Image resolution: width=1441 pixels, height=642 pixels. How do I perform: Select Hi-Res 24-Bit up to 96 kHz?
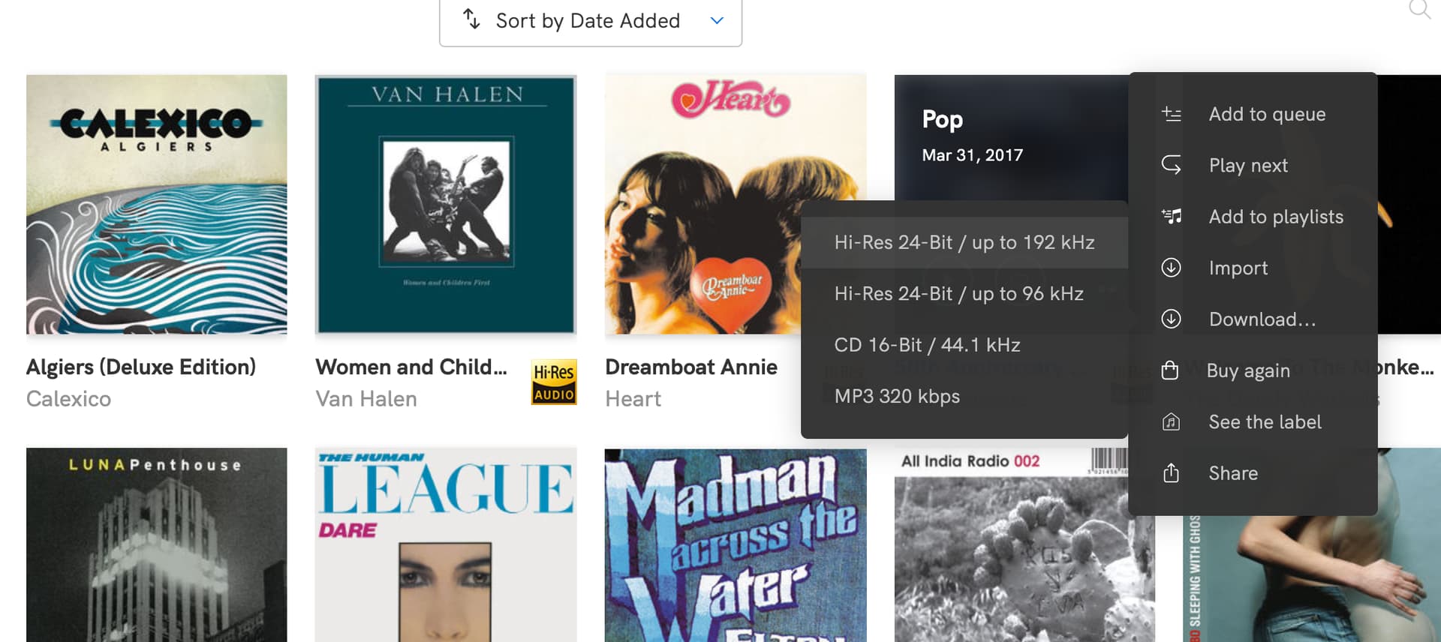(x=964, y=294)
